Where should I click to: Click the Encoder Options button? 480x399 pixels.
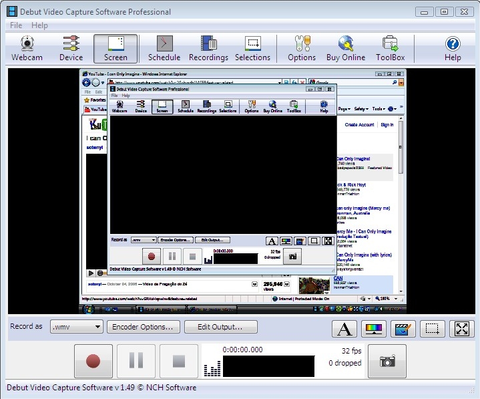coord(143,327)
